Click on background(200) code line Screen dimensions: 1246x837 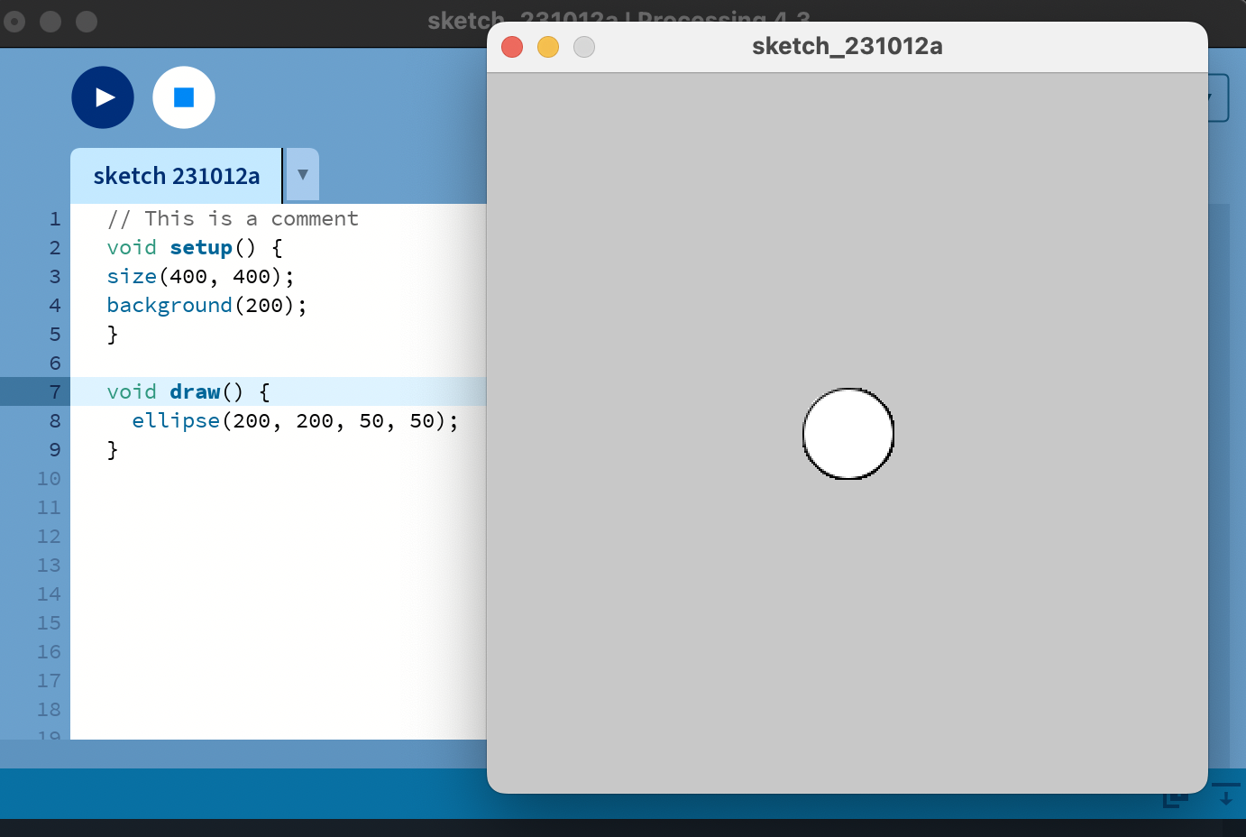[206, 306]
